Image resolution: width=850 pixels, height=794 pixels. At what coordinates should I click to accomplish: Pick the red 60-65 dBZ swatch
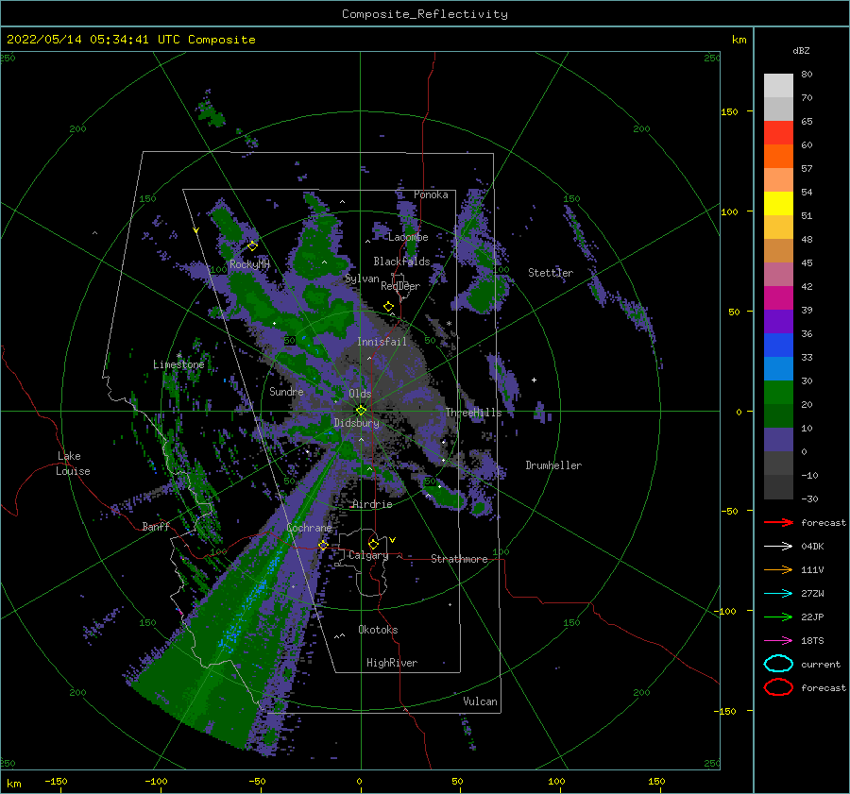(778, 133)
